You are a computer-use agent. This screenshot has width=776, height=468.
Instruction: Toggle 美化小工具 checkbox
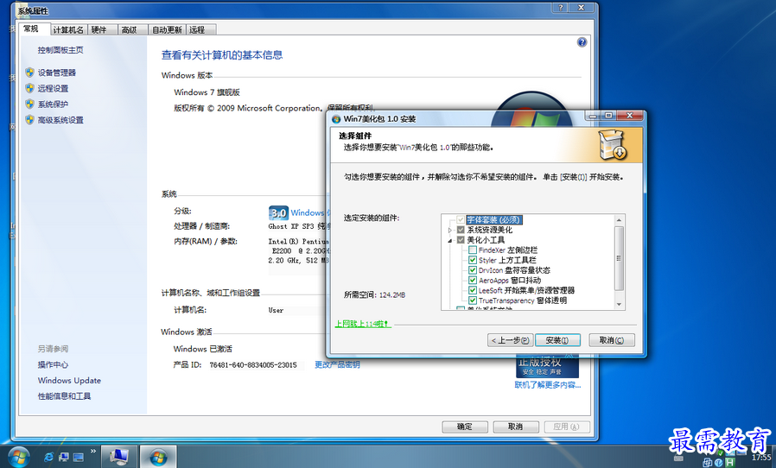click(x=461, y=240)
